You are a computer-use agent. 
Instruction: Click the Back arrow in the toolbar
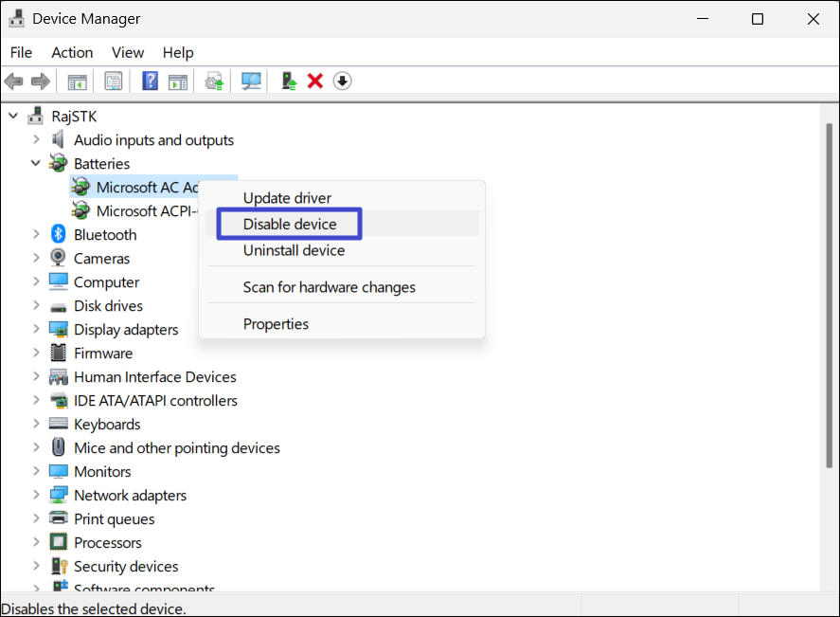[x=14, y=82]
